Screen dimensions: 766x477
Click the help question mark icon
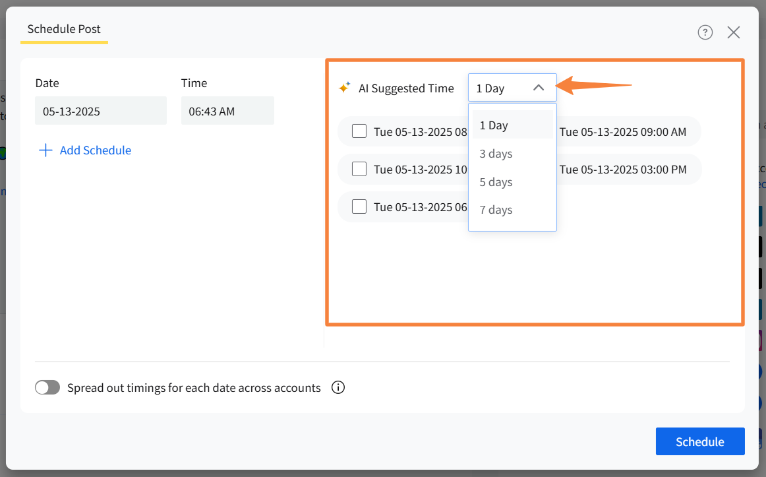tap(705, 32)
